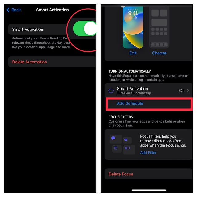Tap the Add Filter link

(148, 153)
